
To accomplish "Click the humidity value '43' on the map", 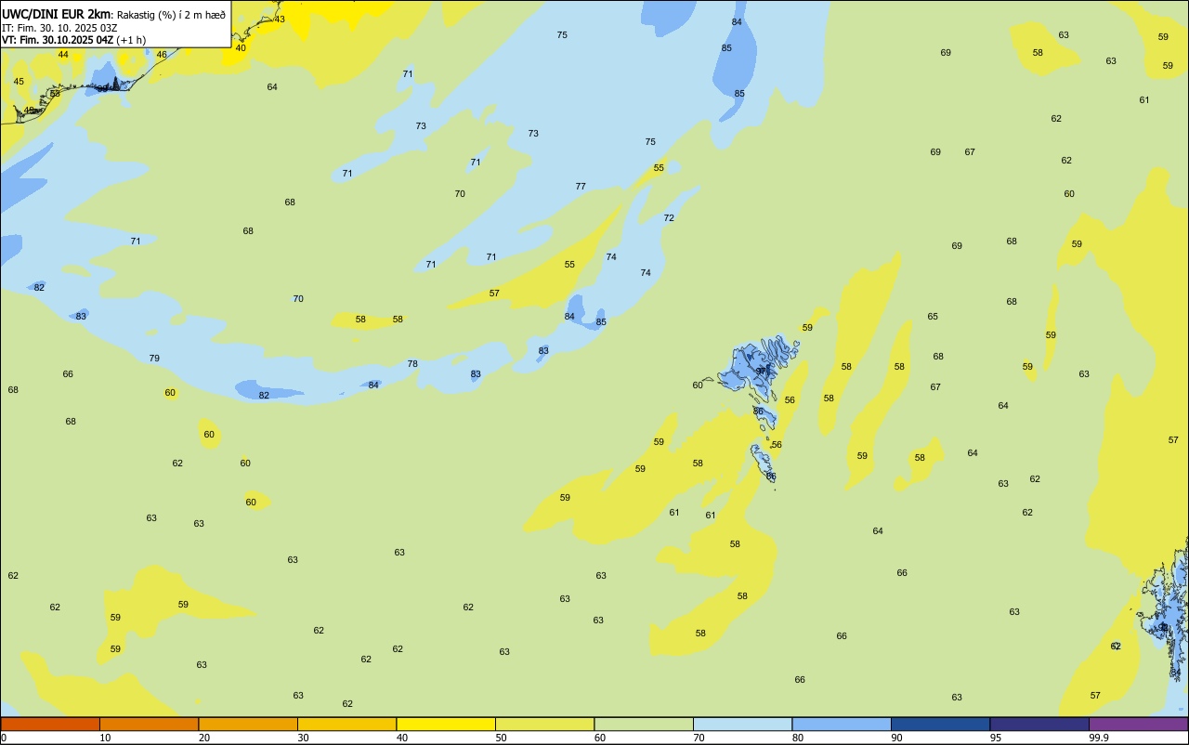I will [x=280, y=20].
